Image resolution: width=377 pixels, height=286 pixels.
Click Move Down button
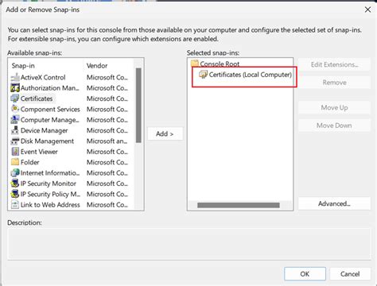(334, 126)
